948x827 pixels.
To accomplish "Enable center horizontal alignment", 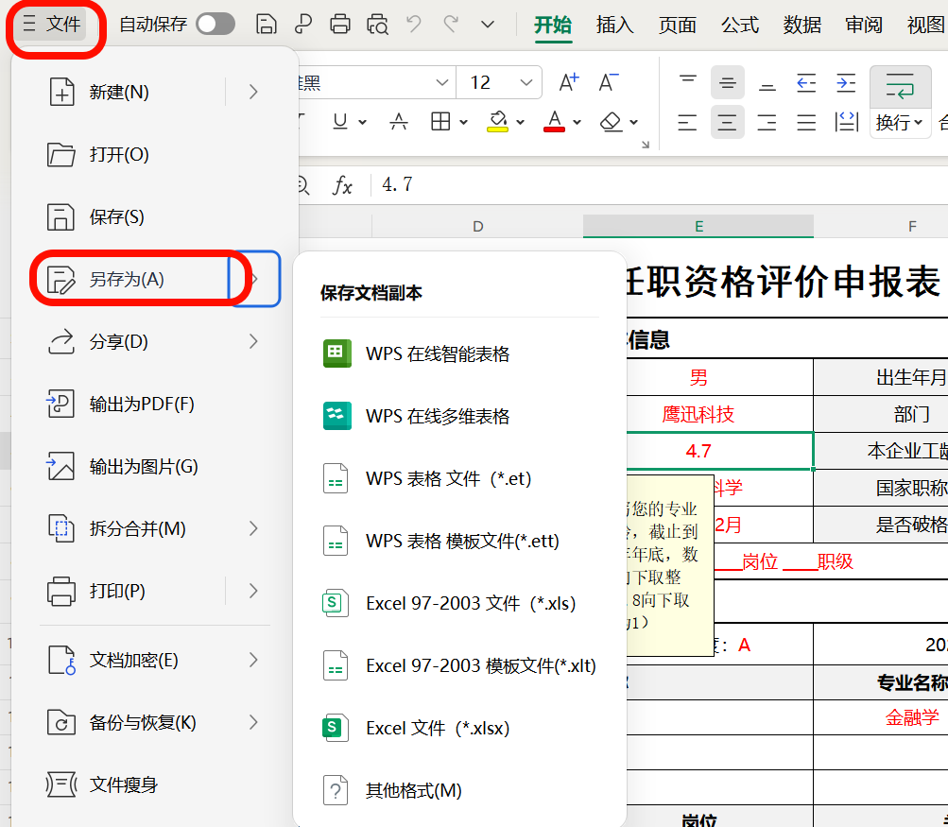I will [727, 122].
